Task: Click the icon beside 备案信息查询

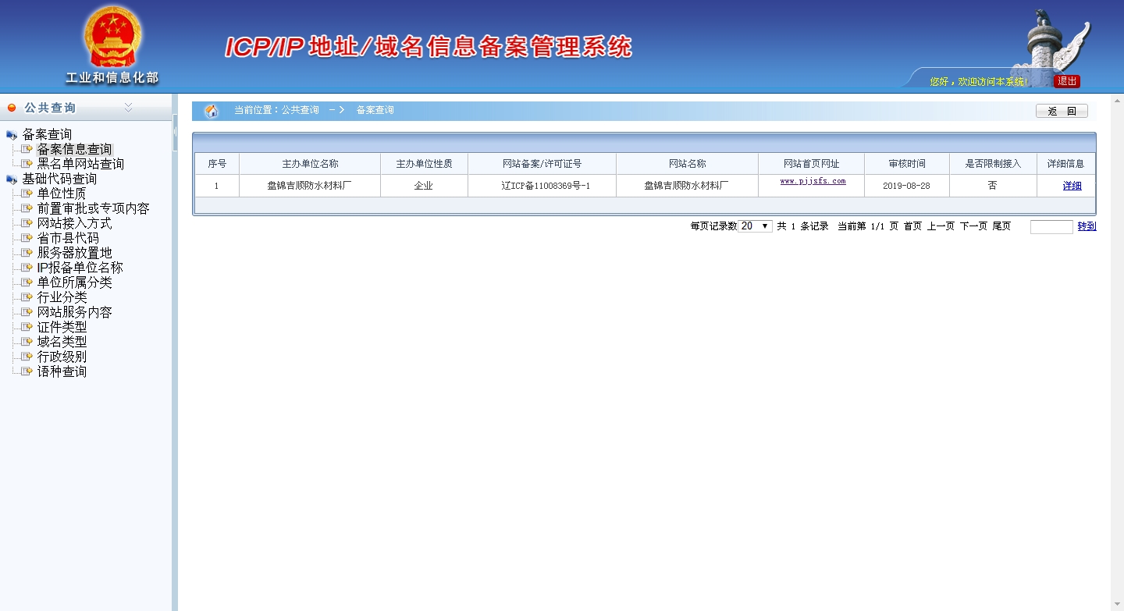Action: (x=27, y=149)
